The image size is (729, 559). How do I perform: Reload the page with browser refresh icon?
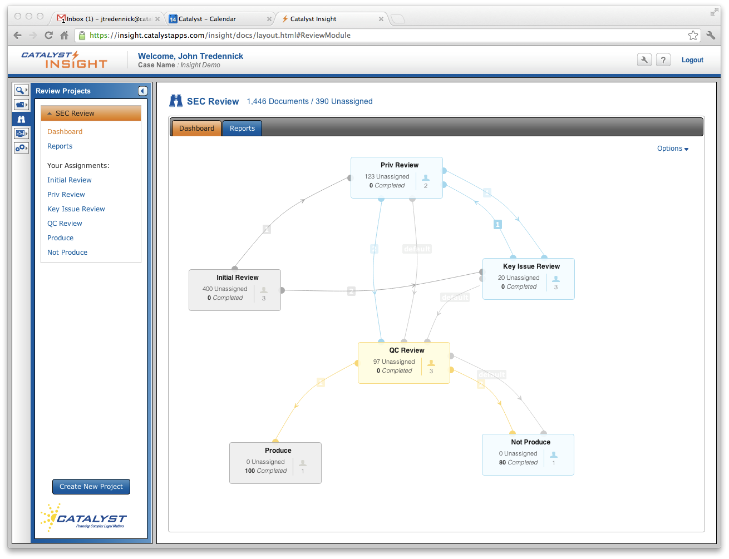49,35
